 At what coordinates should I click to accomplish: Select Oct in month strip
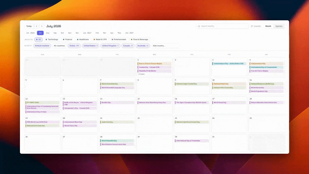(x=62, y=33)
